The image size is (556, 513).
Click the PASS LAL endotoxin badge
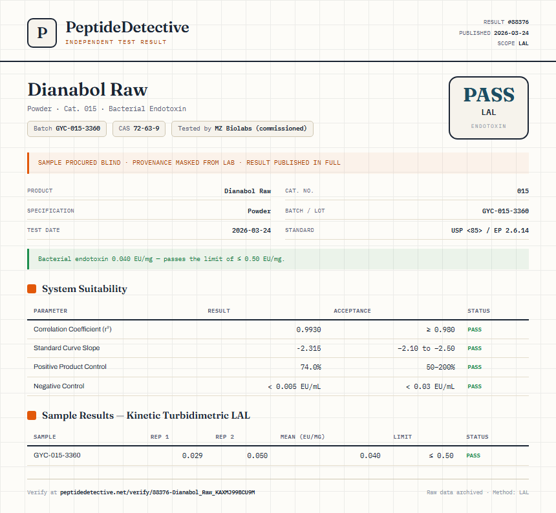489,108
